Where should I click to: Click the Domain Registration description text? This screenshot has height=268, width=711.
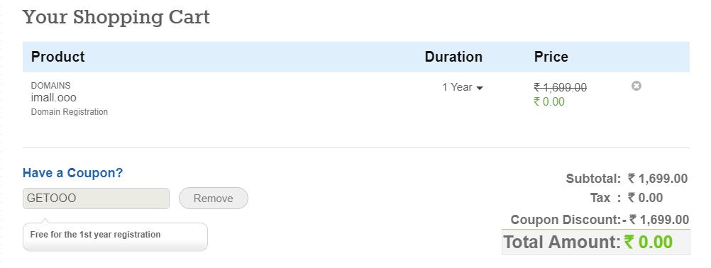70,112
